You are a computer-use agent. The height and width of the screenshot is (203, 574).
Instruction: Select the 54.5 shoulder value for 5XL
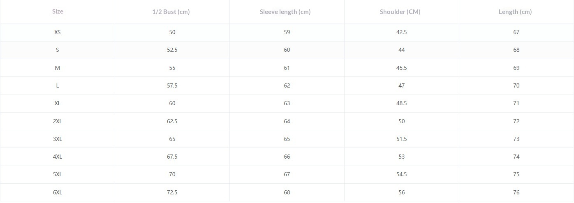click(401, 174)
